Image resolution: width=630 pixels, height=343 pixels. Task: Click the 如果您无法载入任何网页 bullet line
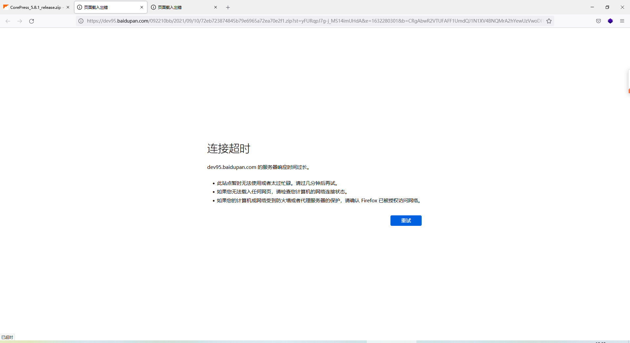(283, 192)
